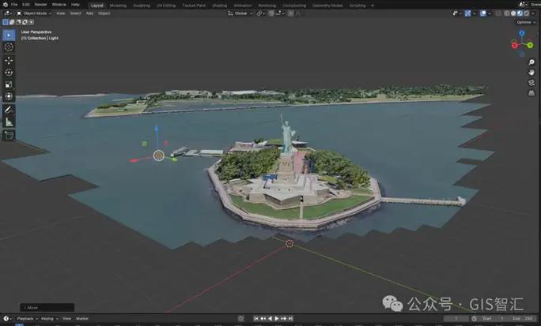Select the Transform tool

(9, 96)
